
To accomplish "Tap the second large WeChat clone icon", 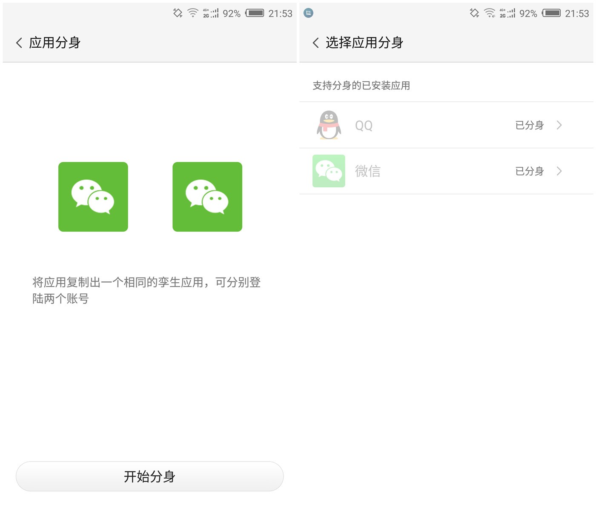I will click(207, 197).
